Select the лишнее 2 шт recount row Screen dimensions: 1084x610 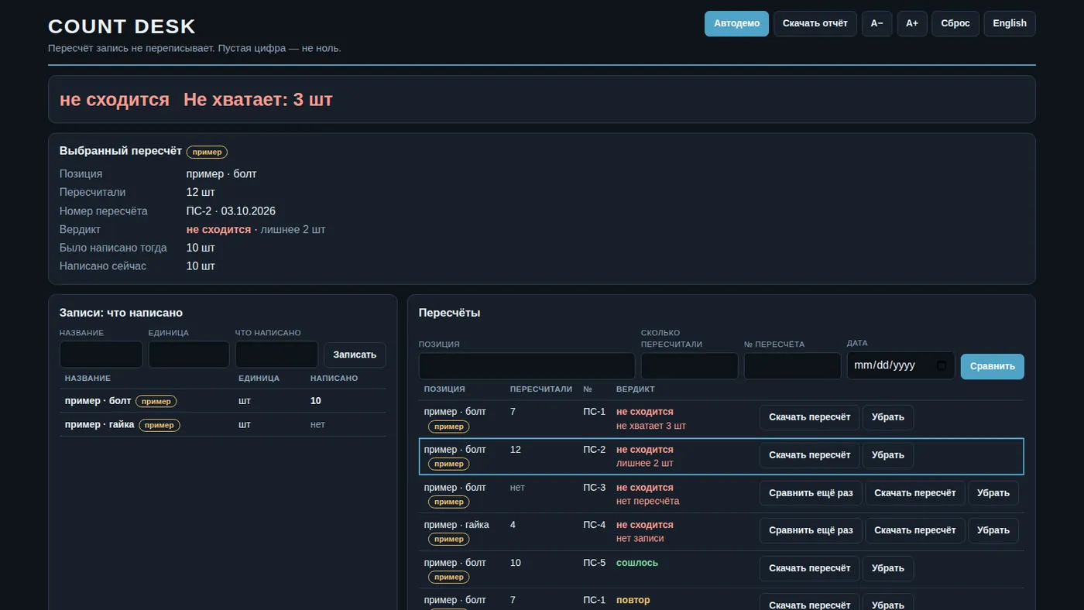point(721,456)
